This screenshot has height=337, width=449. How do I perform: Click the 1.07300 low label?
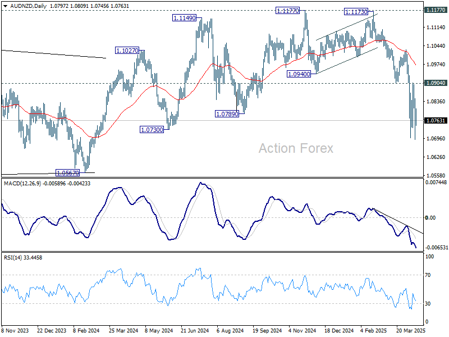[152, 130]
